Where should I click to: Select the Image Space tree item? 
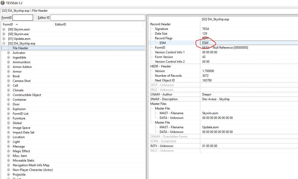(x=21, y=128)
